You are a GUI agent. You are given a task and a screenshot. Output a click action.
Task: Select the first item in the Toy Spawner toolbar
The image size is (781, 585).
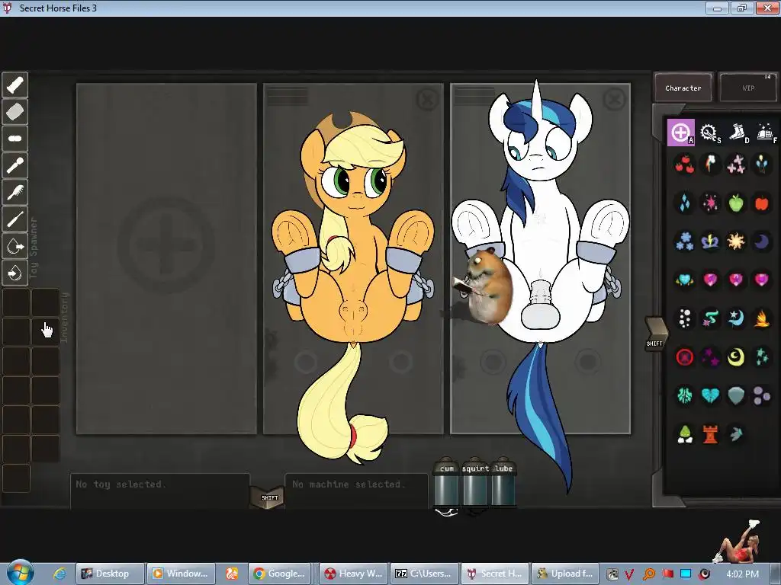click(15, 85)
